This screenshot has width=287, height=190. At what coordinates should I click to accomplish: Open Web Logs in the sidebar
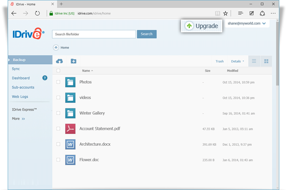pyautogui.click(x=20, y=96)
